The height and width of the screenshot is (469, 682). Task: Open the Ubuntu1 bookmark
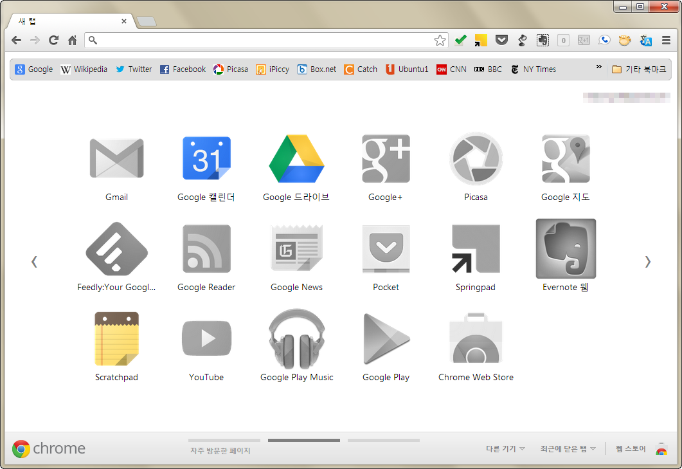(407, 69)
